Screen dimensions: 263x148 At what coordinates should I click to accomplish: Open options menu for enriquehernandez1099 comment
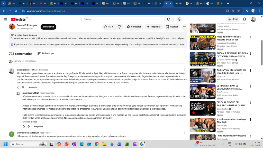coord(184,133)
